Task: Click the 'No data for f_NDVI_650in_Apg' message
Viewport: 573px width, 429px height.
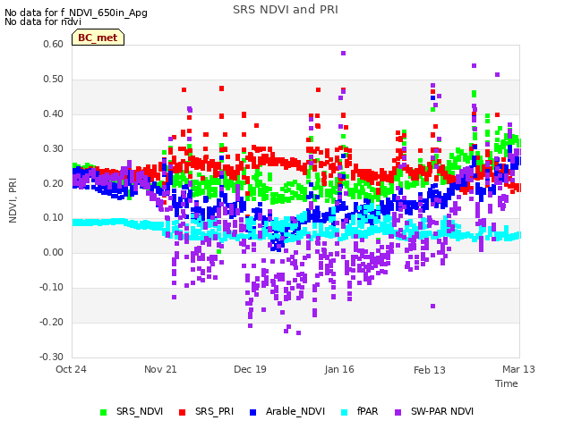Action: pos(76,13)
